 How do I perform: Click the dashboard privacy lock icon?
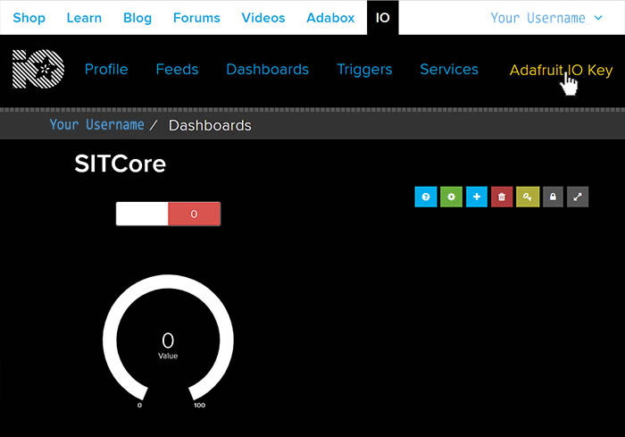pos(553,197)
